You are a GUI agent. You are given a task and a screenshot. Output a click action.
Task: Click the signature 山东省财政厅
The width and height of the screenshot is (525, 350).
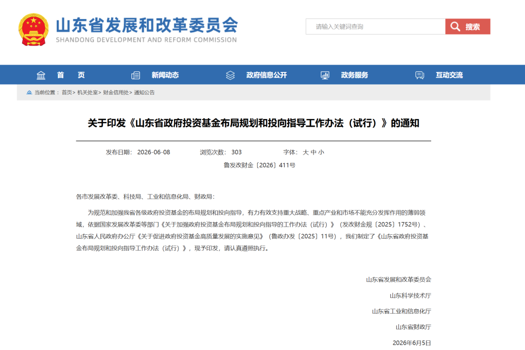[x=413, y=327]
